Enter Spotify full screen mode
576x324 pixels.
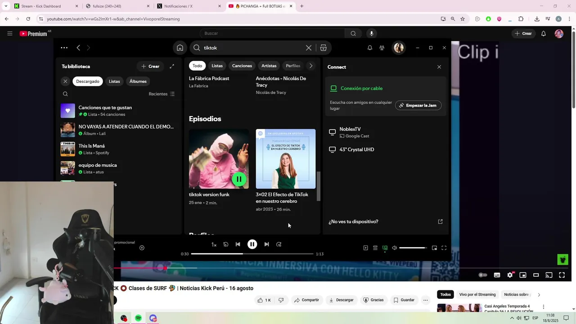pos(444,248)
